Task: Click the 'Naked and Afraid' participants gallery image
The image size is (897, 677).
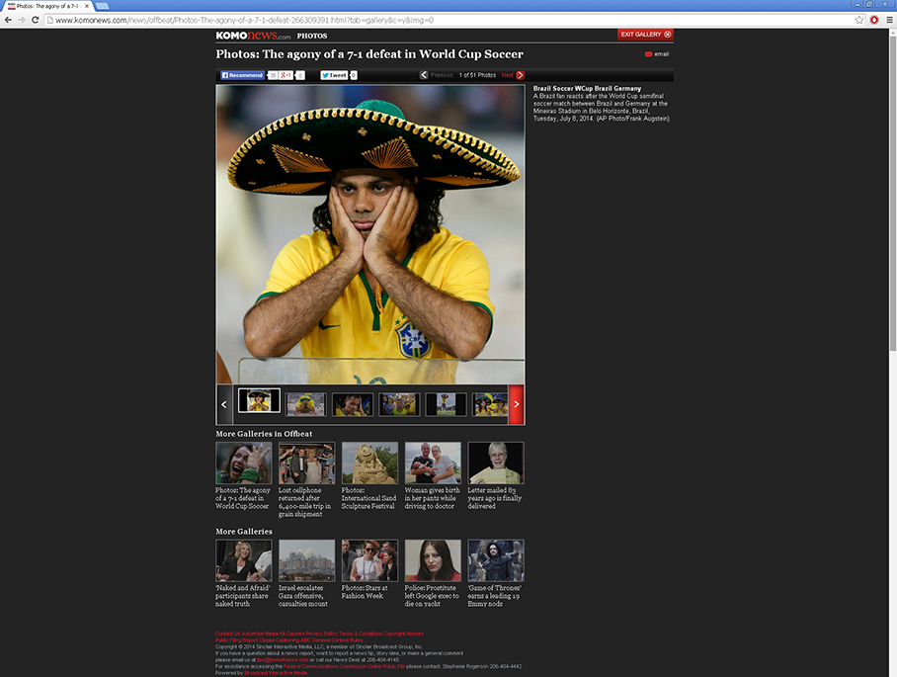Action: [244, 560]
